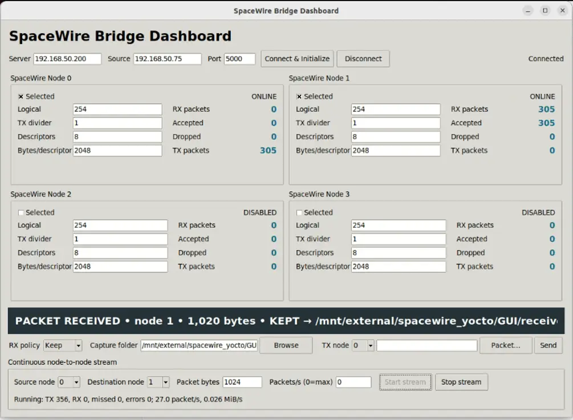This screenshot has height=420, width=573.
Task: Click the empty TX packet data field
Action: pos(427,345)
